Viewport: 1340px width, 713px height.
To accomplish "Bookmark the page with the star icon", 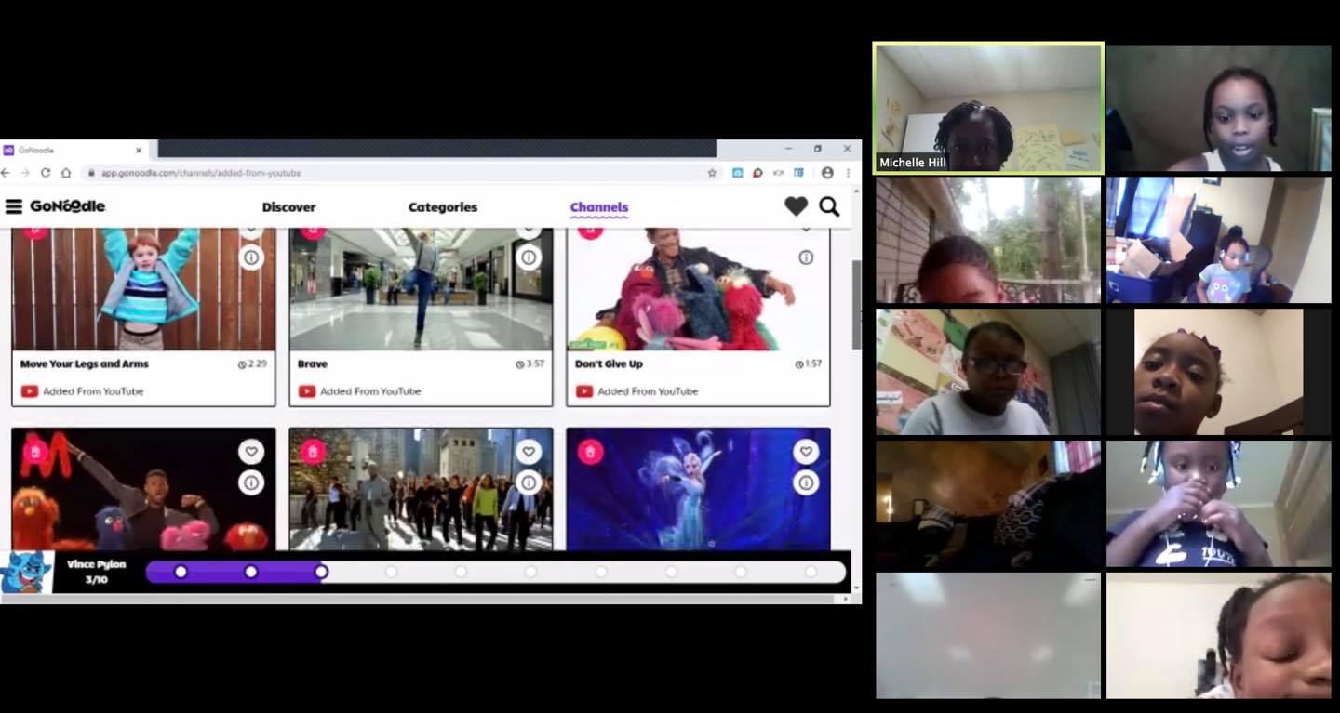I will tap(712, 173).
